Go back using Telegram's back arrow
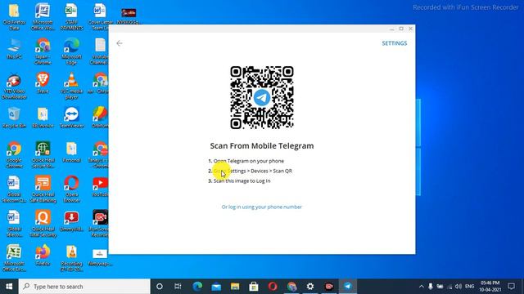 point(120,43)
